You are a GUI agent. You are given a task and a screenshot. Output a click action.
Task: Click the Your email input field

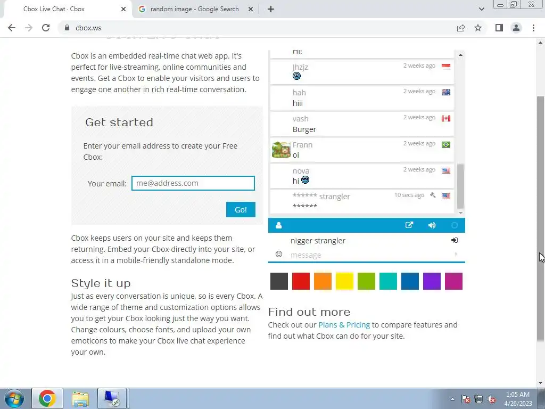click(x=193, y=183)
